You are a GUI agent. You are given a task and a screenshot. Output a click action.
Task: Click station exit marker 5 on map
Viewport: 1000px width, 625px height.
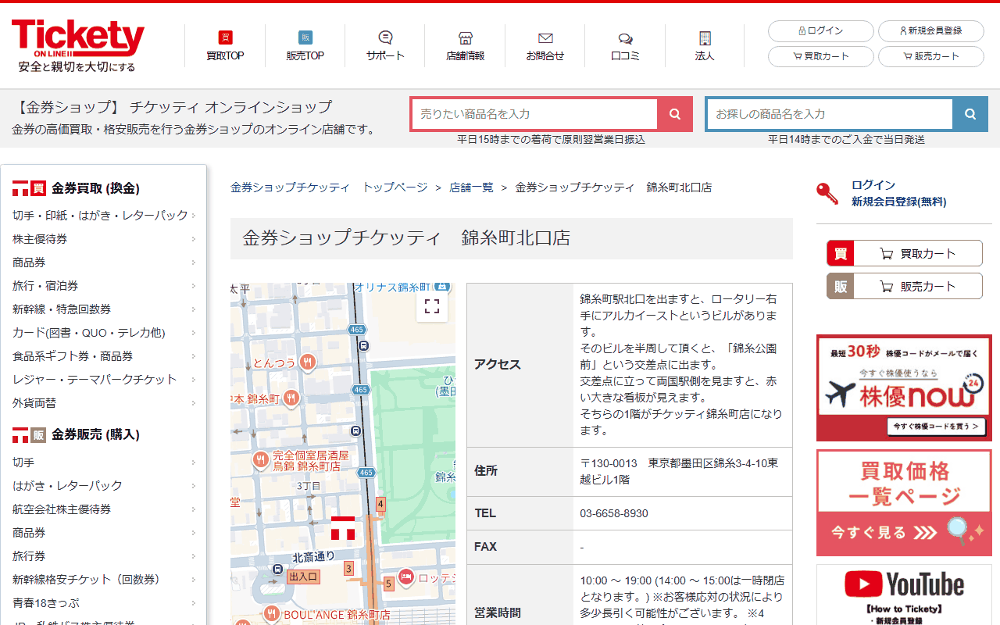click(x=388, y=584)
